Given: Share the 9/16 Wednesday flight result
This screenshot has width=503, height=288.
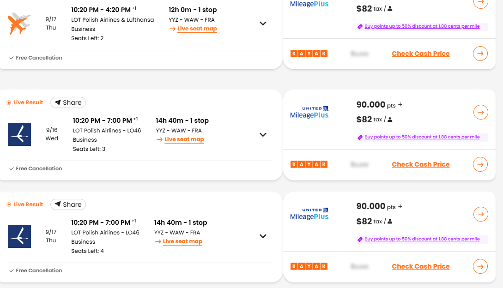Looking at the screenshot, I should (x=68, y=102).
